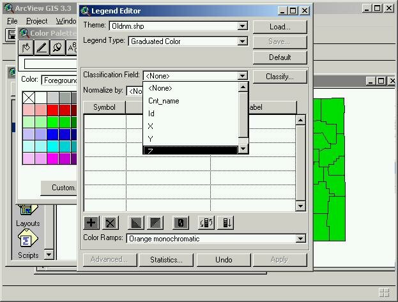Select the highlighted Z field entry
This screenshot has width=398, height=302.
pyautogui.click(x=191, y=150)
